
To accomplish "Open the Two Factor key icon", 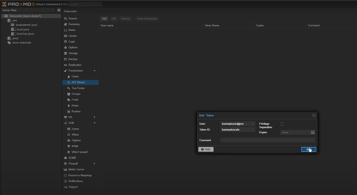I will point(69,88).
